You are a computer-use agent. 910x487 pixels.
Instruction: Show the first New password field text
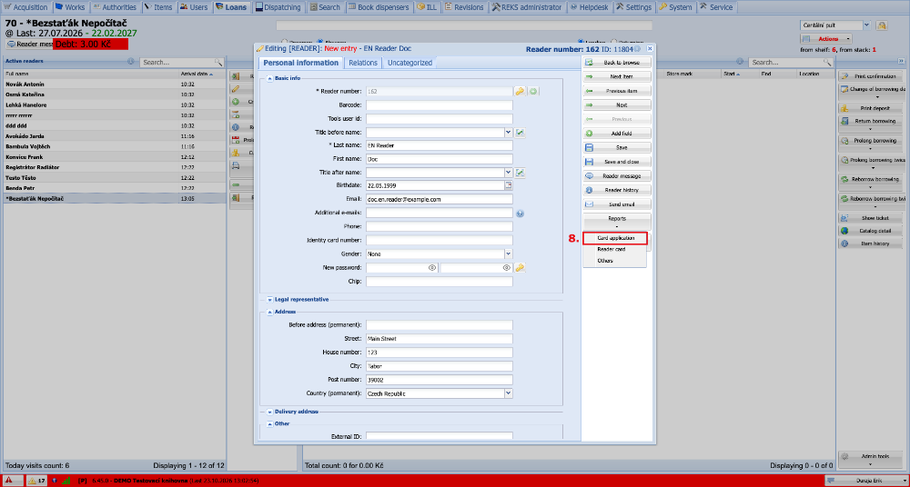[x=431, y=268]
